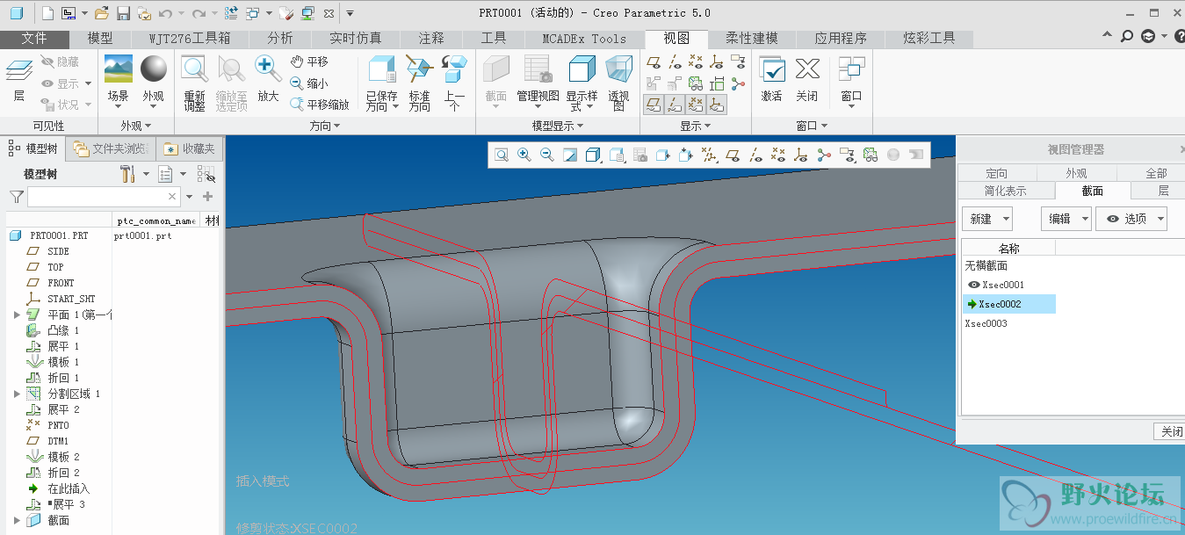Toggle coordinate system display in the ribbon
Image resolution: width=1185 pixels, height=535 pixels.
(717, 61)
